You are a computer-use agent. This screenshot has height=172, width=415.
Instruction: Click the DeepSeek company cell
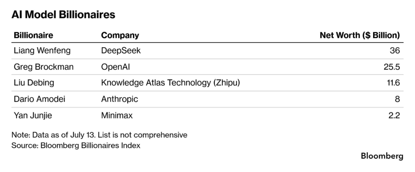point(121,51)
